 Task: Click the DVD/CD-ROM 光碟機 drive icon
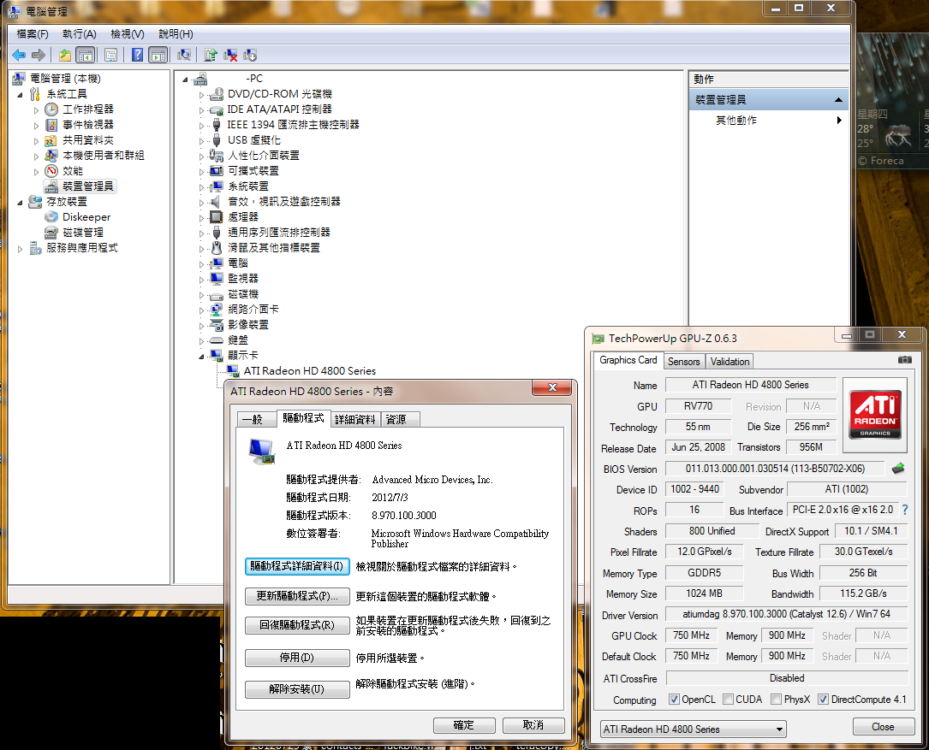pyautogui.click(x=217, y=94)
